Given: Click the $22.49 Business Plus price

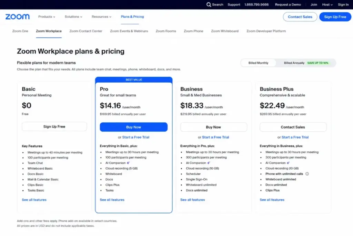Looking at the screenshot, I should pyautogui.click(x=272, y=105).
